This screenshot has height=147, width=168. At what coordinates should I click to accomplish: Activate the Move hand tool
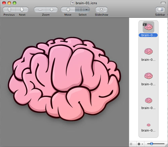click(x=68, y=9)
